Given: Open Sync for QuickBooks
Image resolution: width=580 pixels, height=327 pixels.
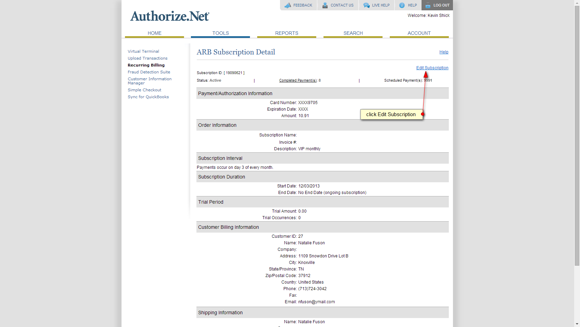Looking at the screenshot, I should pos(148,97).
